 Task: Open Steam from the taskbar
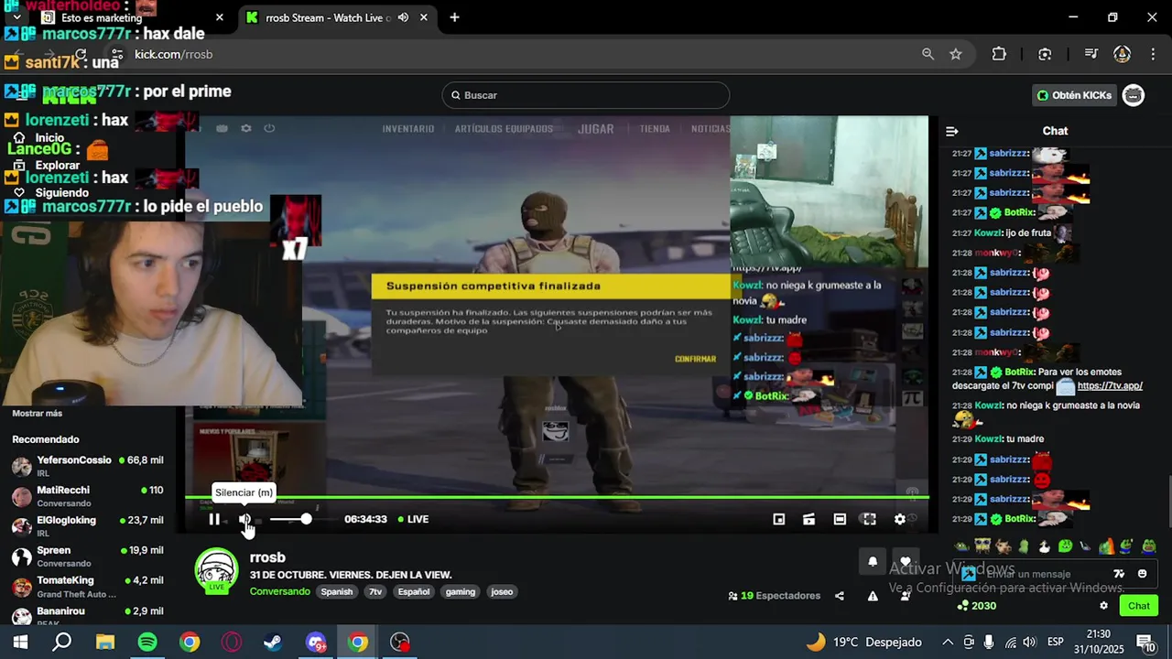point(273,642)
